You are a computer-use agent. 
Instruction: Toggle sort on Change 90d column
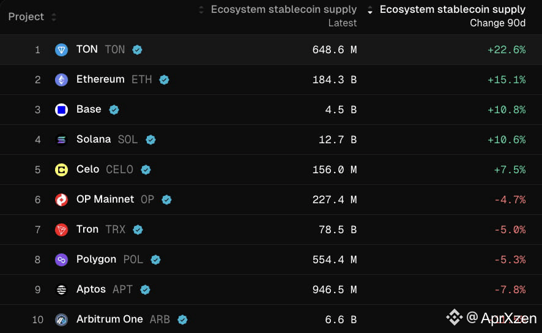pos(370,10)
